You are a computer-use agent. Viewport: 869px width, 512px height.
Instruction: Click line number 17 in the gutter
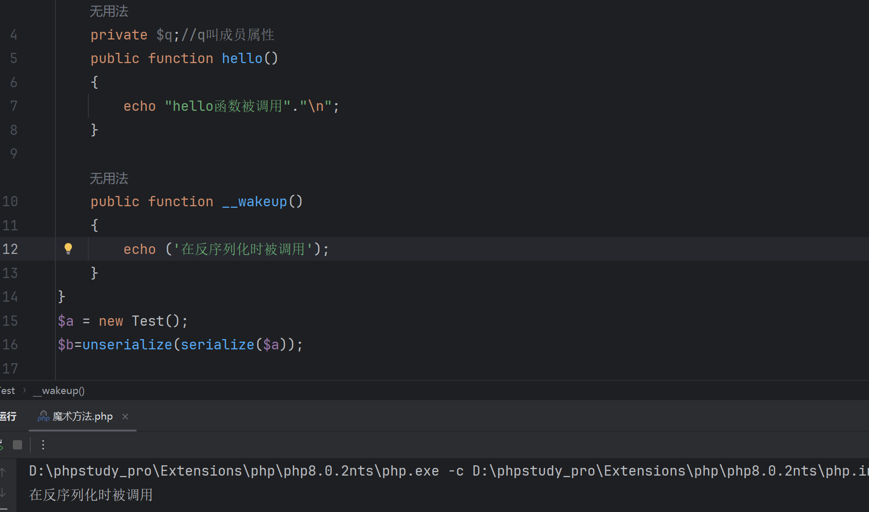(x=10, y=369)
